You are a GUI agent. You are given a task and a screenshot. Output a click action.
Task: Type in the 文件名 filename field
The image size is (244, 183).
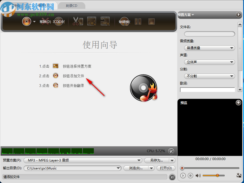209,34
